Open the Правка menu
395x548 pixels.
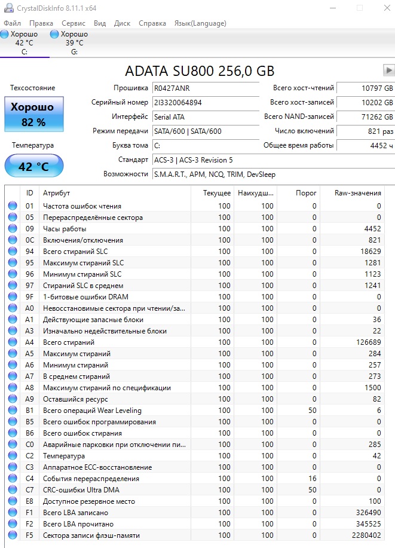(x=41, y=23)
